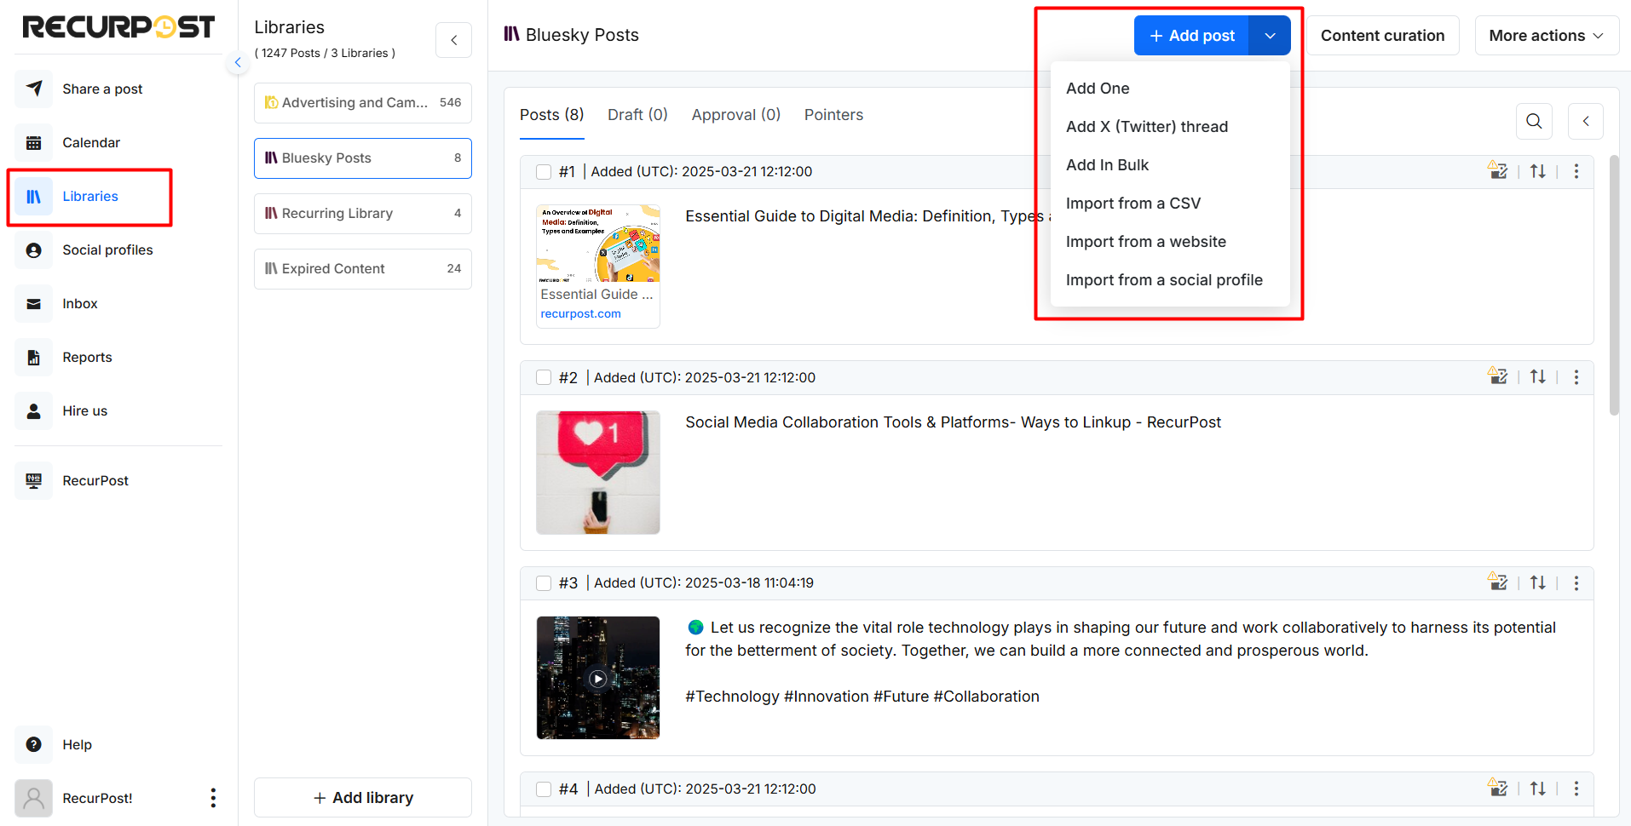Image resolution: width=1631 pixels, height=826 pixels.
Task: Click reorder arrows on post #3
Action: coord(1537,582)
